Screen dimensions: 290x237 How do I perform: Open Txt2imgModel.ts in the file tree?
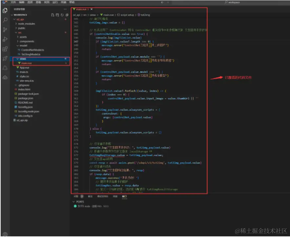click(x=31, y=54)
